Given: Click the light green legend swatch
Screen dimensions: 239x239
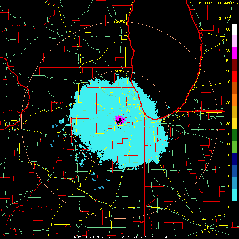Looking at the screenshot, I should pyautogui.click(x=234, y=147).
